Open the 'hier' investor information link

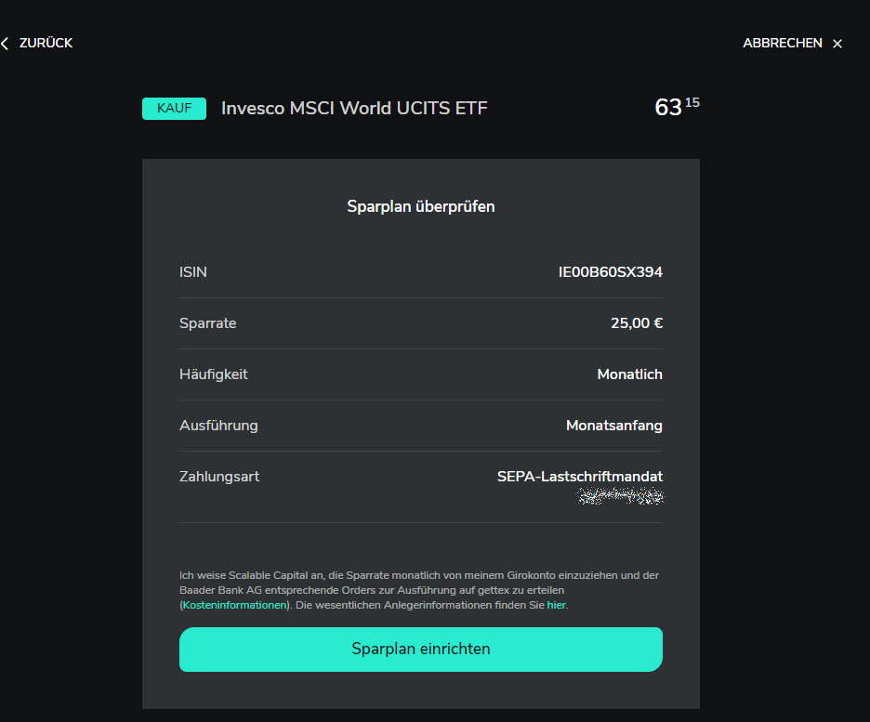(x=556, y=605)
